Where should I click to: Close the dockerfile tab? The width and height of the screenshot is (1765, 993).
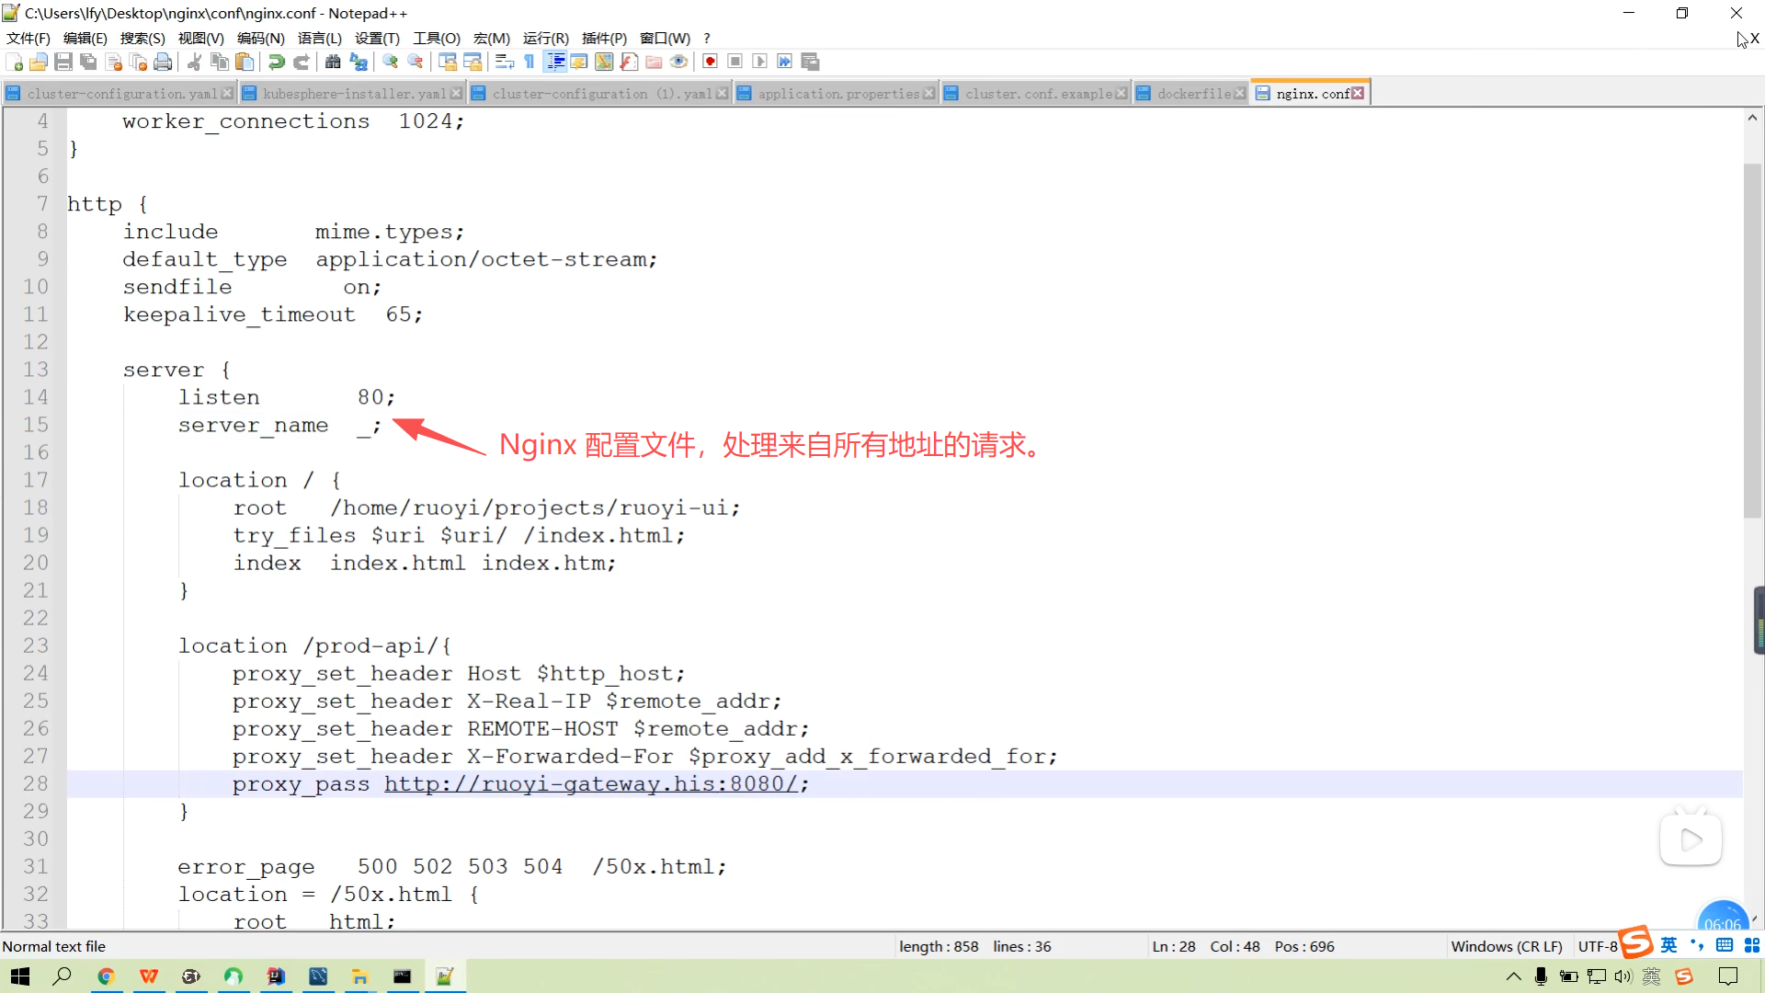(x=1240, y=94)
